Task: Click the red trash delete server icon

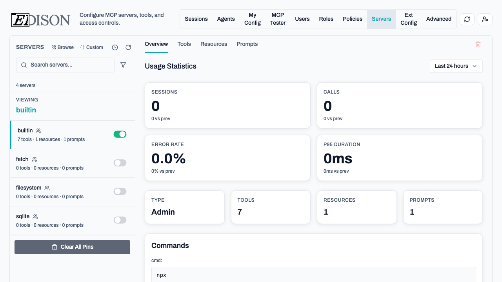Action: pos(478,44)
